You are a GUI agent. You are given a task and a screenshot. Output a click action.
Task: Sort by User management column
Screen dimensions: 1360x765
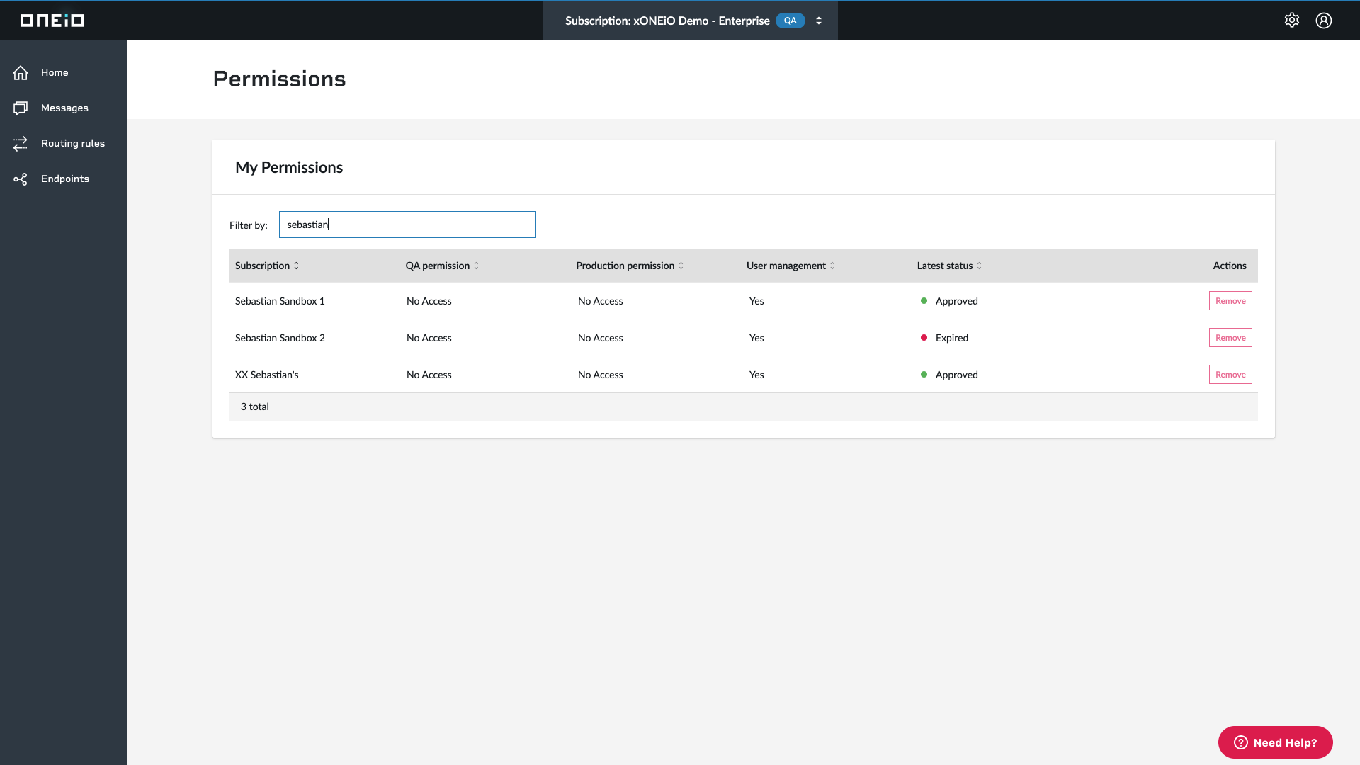(790, 266)
